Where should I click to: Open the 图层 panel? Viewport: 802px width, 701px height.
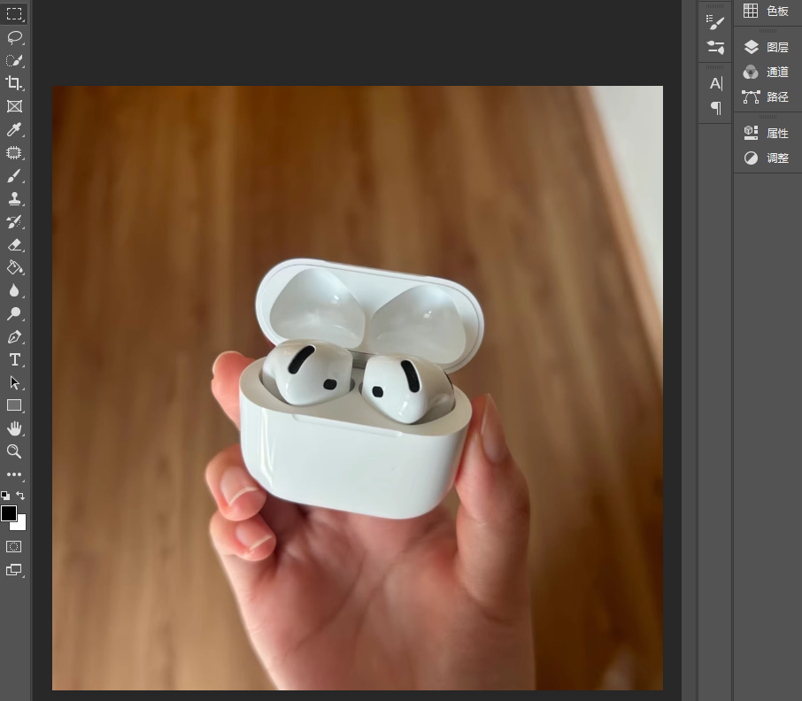(767, 47)
